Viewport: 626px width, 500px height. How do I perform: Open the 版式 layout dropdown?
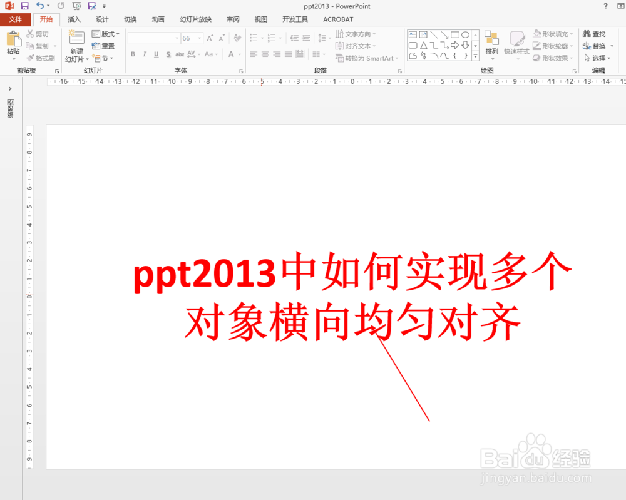coord(105,34)
